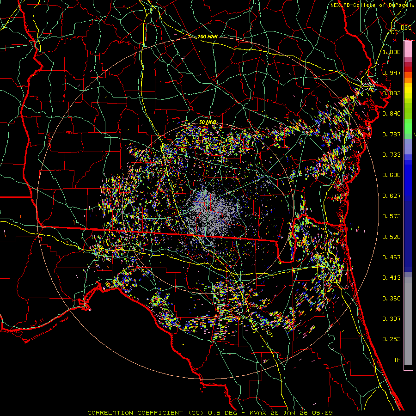The width and height of the screenshot is (416, 416).
Task: Click the 0.413 scale label
Action: pyautogui.click(x=392, y=278)
